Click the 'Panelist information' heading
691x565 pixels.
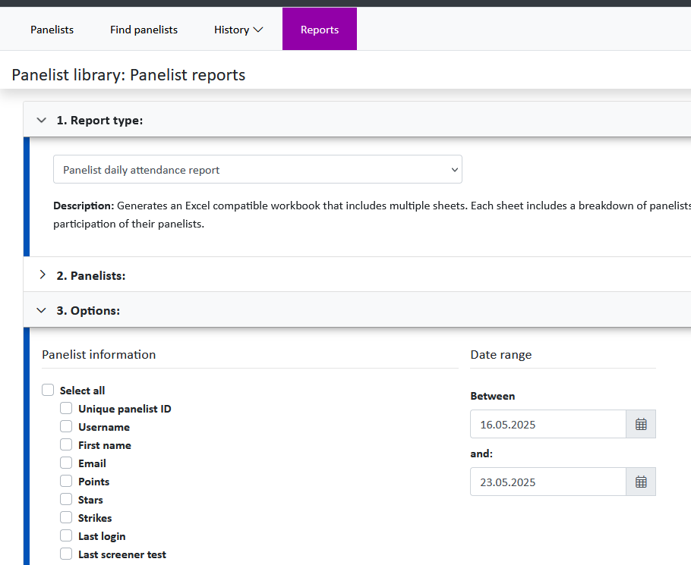(99, 355)
